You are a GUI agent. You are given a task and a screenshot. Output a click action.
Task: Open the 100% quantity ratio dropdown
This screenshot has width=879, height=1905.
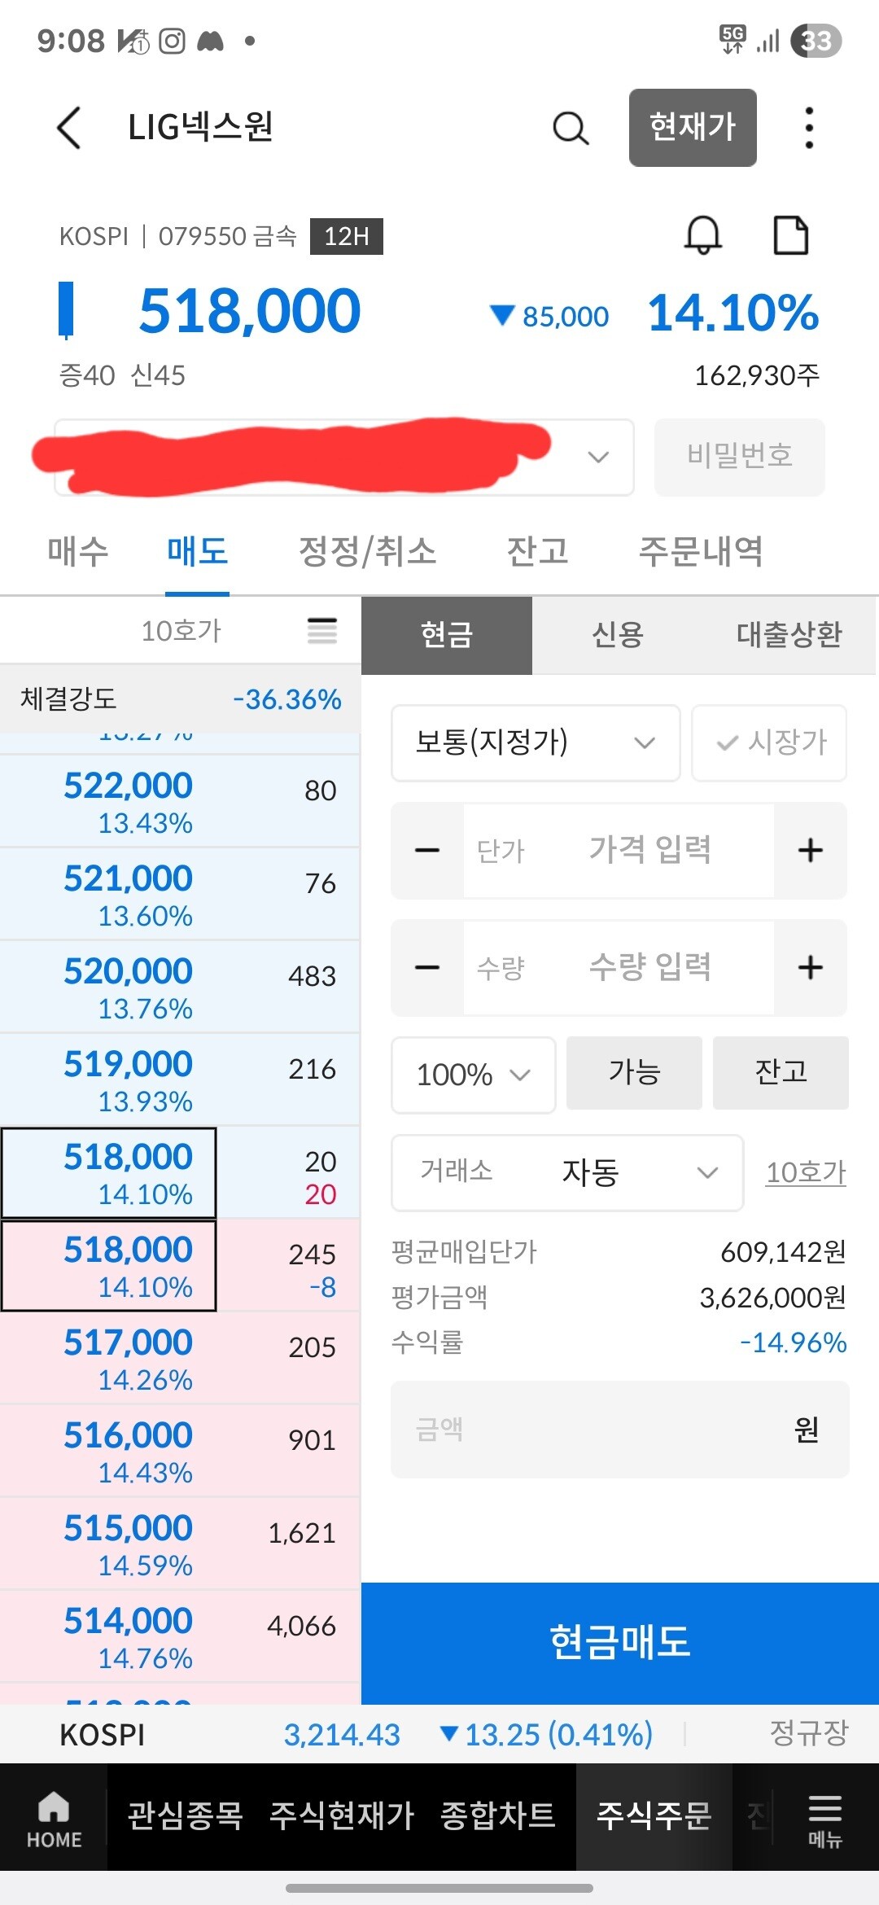coord(473,1075)
